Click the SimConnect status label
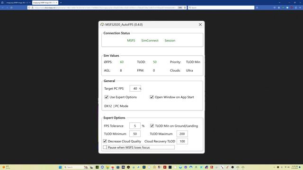The width and height of the screenshot is (303, 170). [x=150, y=41]
